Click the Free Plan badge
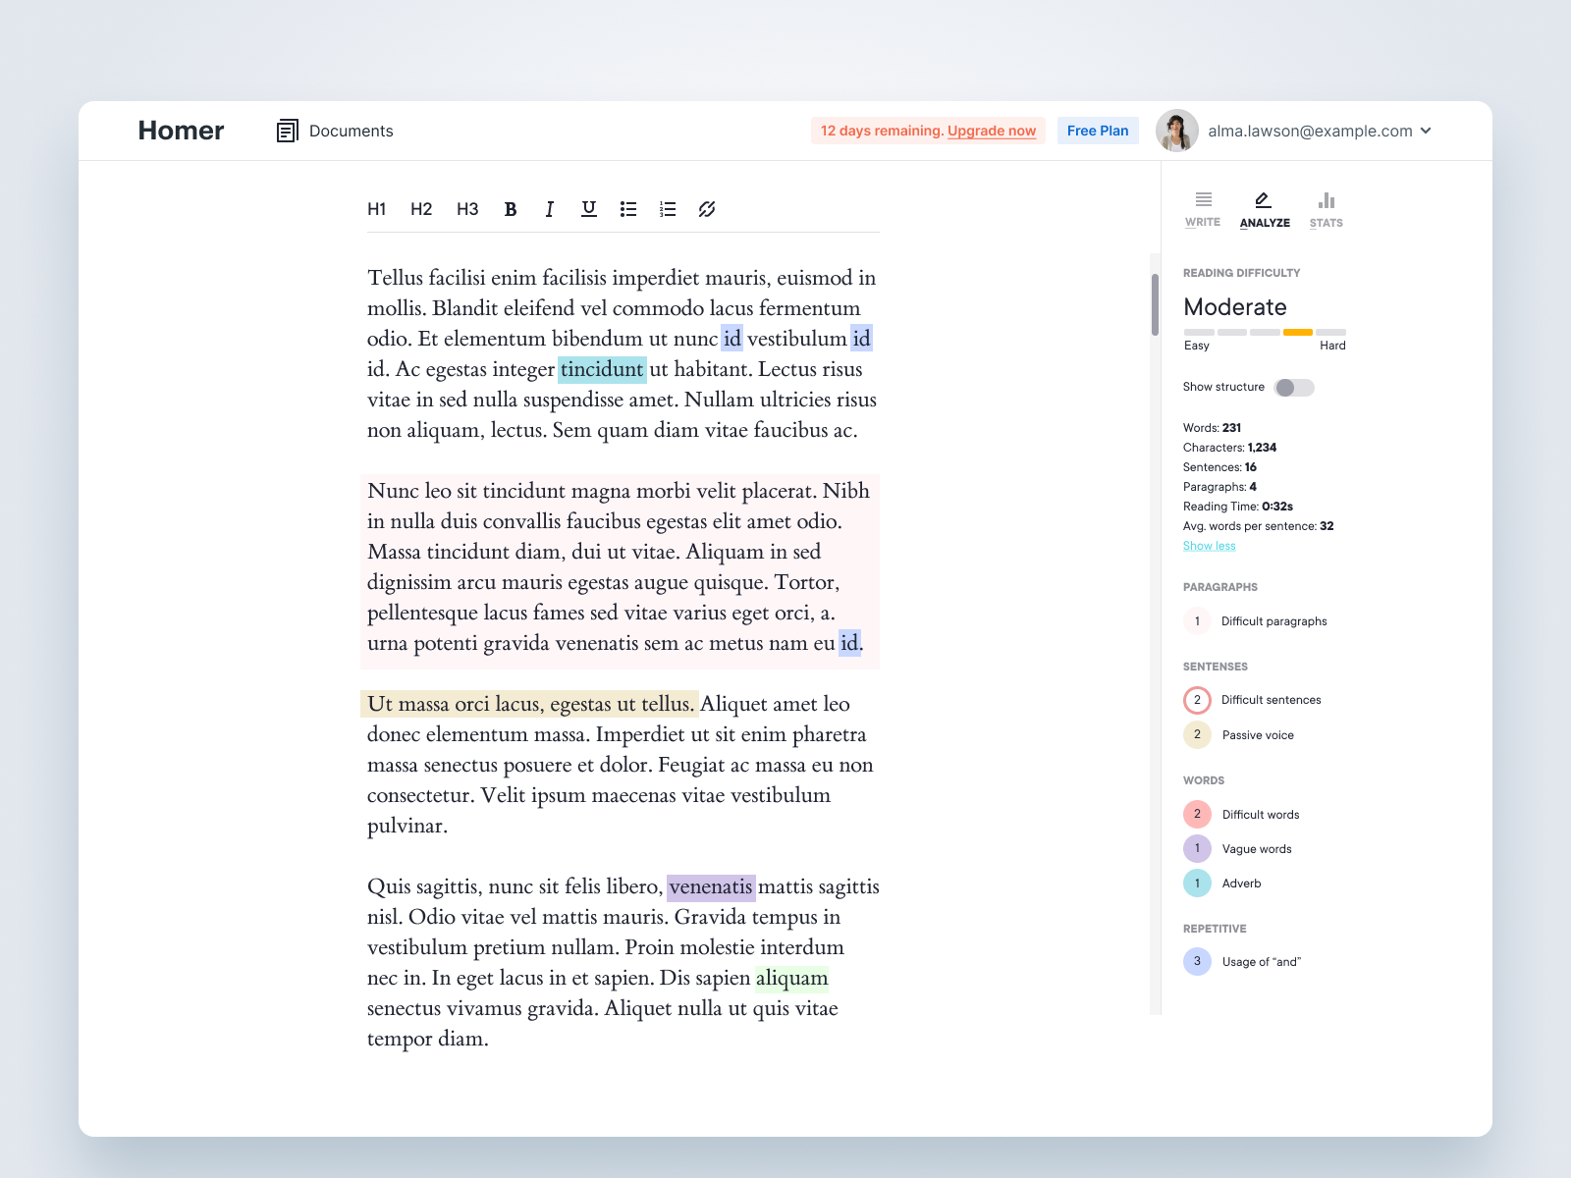This screenshot has width=1571, height=1178. tap(1098, 131)
